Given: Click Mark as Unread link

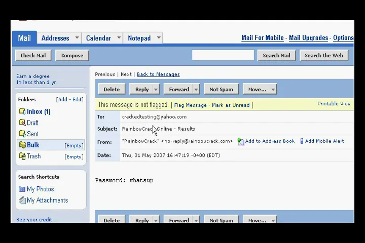Looking at the screenshot, I should click(231, 105).
